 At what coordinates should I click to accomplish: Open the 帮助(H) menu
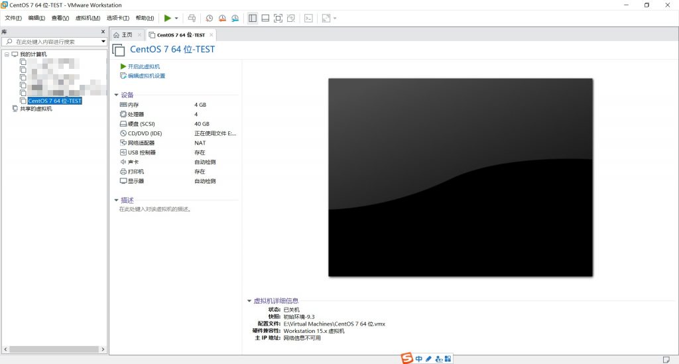pyautogui.click(x=145, y=18)
